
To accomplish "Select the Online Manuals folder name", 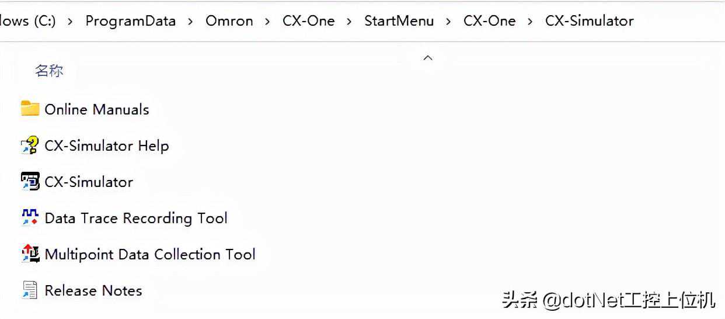I will [x=97, y=109].
